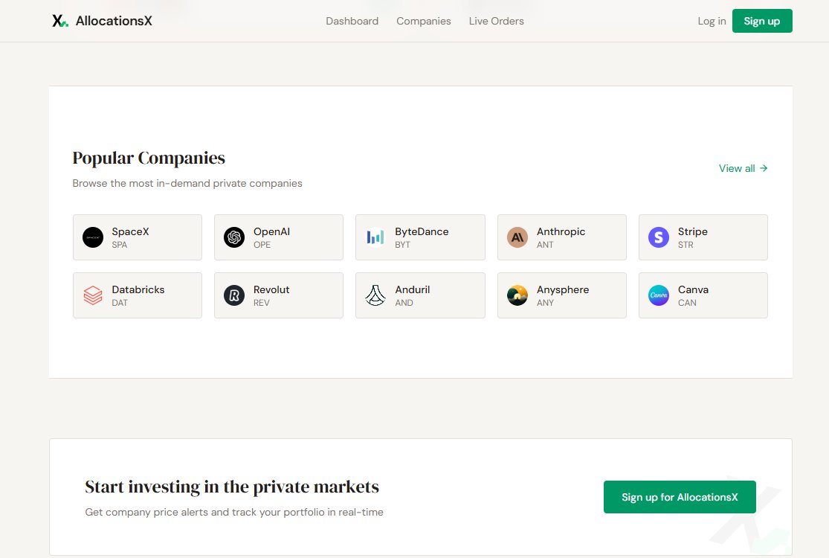
Task: Click the Anduril logo icon
Action: [x=375, y=295]
